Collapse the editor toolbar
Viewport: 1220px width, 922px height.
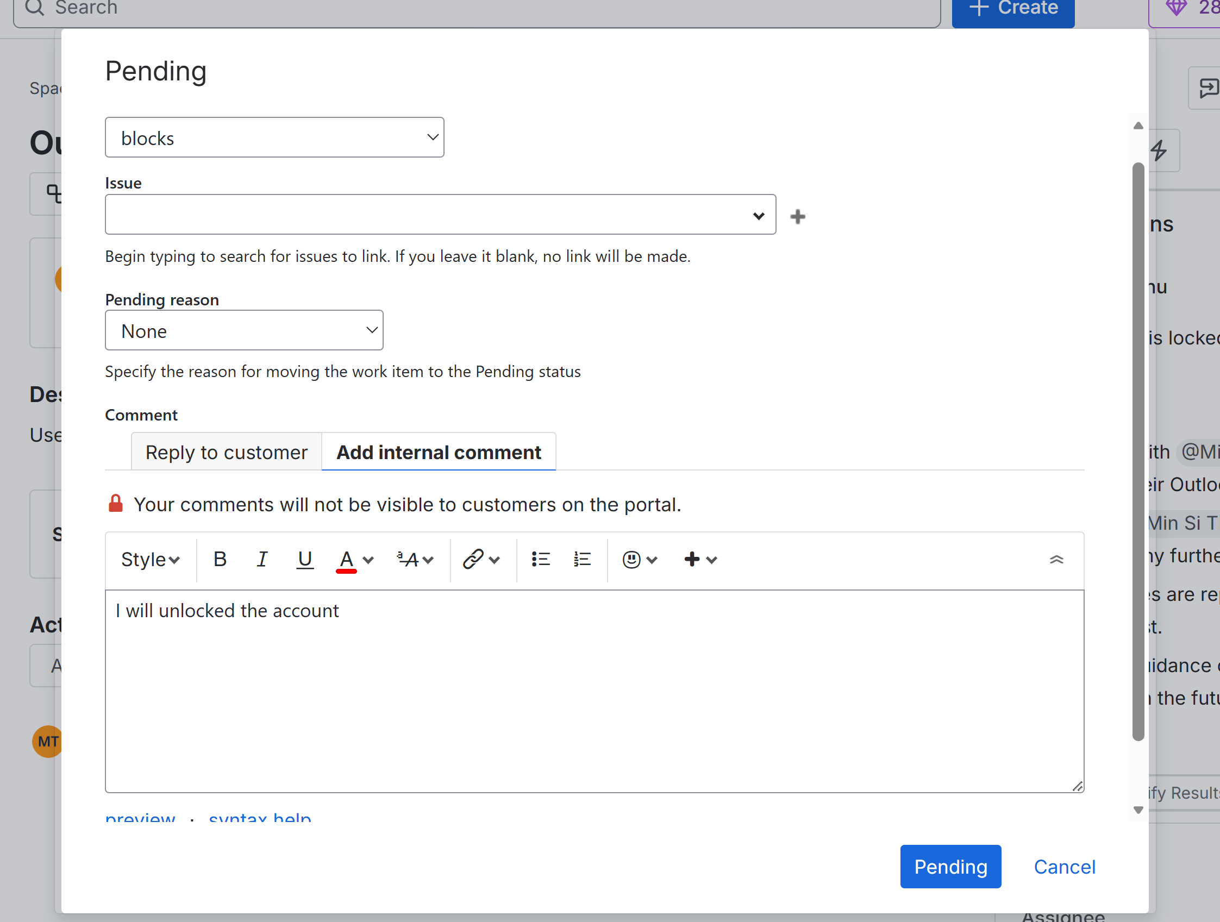[x=1056, y=560]
